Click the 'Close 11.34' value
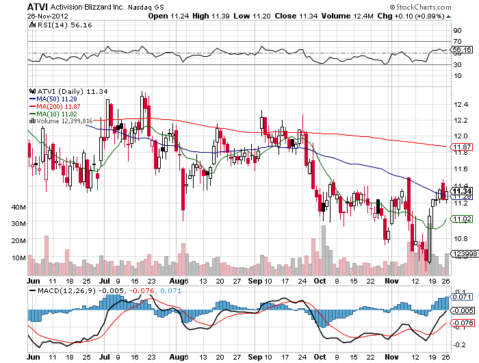This screenshot has width=479, height=363. click(296, 16)
